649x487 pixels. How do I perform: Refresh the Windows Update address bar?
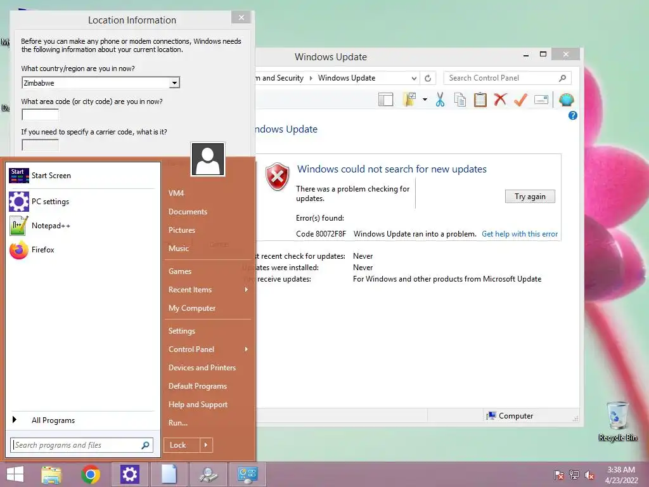click(428, 78)
